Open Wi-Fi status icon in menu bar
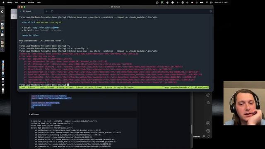 pyautogui.click(x=207, y=2)
